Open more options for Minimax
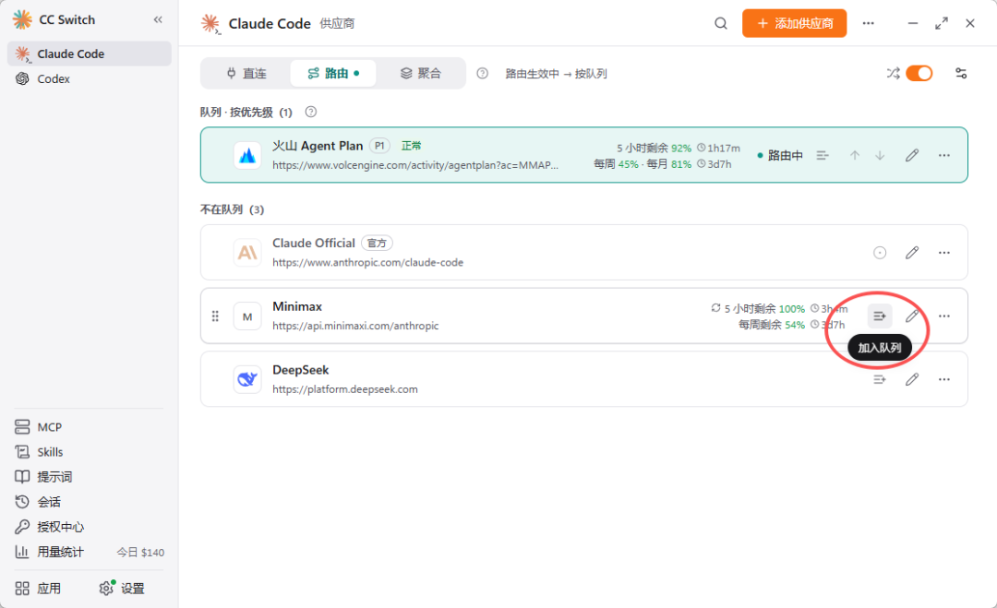997x608 pixels. click(944, 316)
